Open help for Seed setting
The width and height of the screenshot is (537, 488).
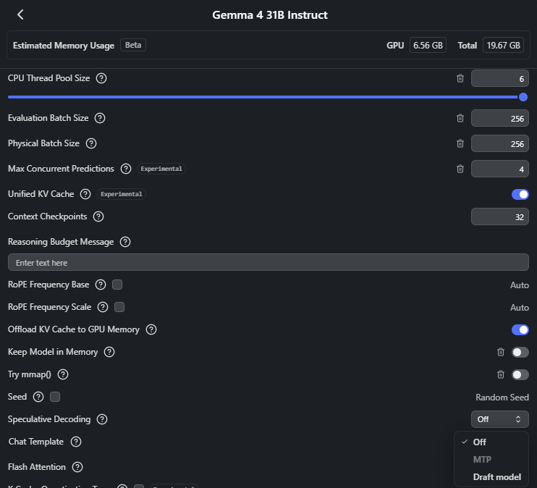click(x=38, y=397)
